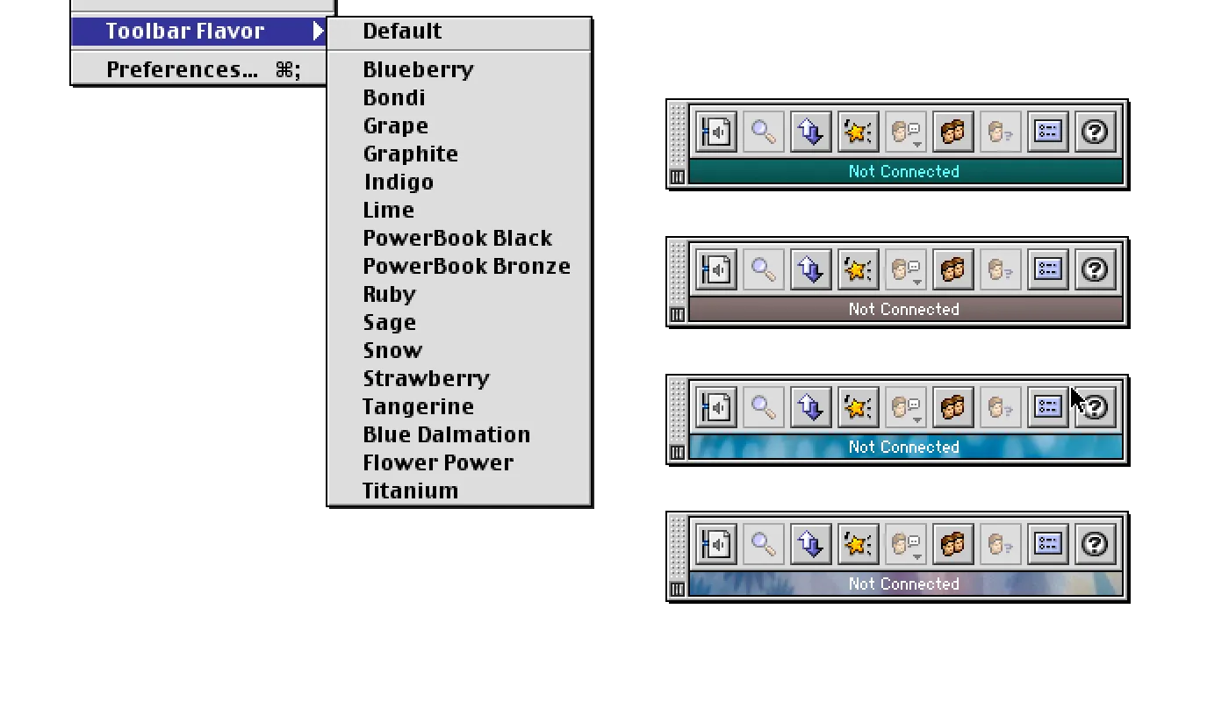
Task: Click help question mark in teal toolbar
Action: [1096, 133]
